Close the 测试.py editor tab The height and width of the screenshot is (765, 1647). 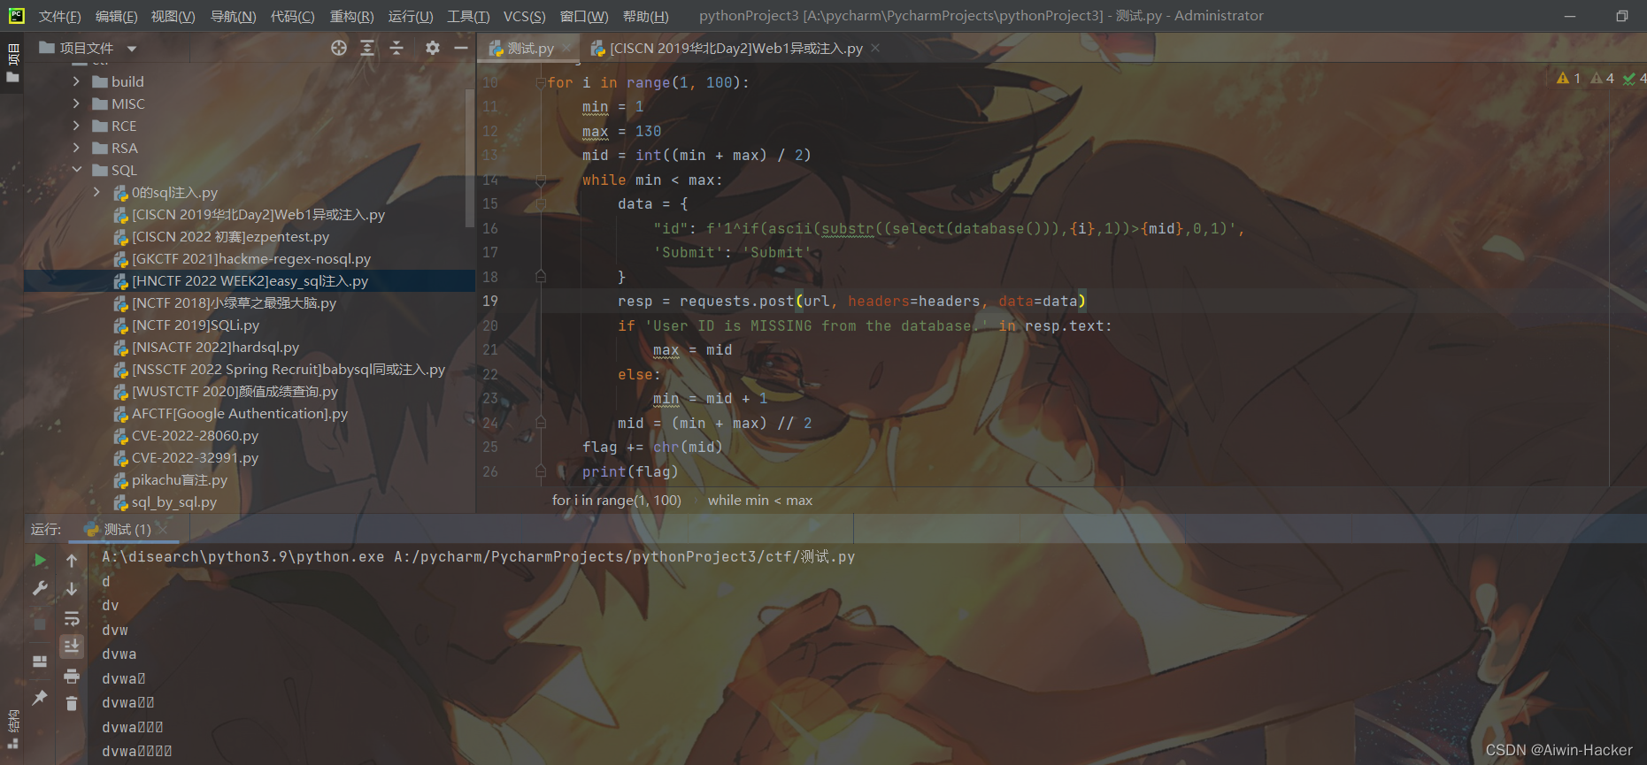coord(566,48)
